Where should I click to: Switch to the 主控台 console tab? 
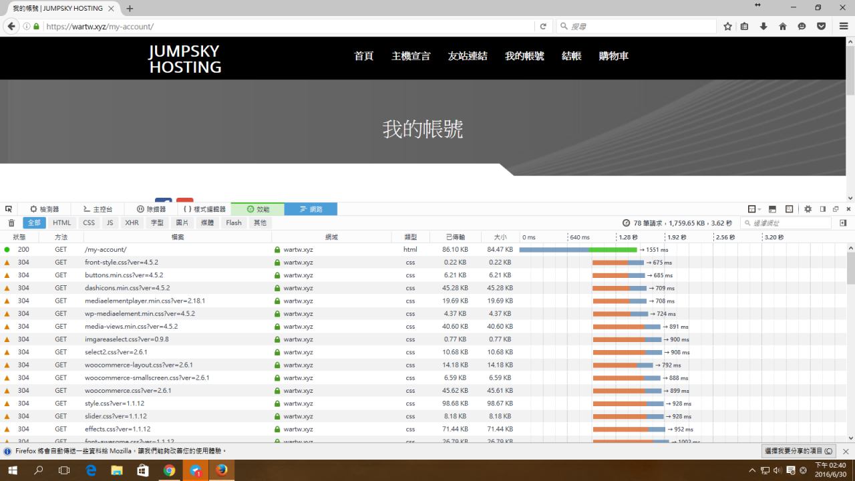point(98,209)
